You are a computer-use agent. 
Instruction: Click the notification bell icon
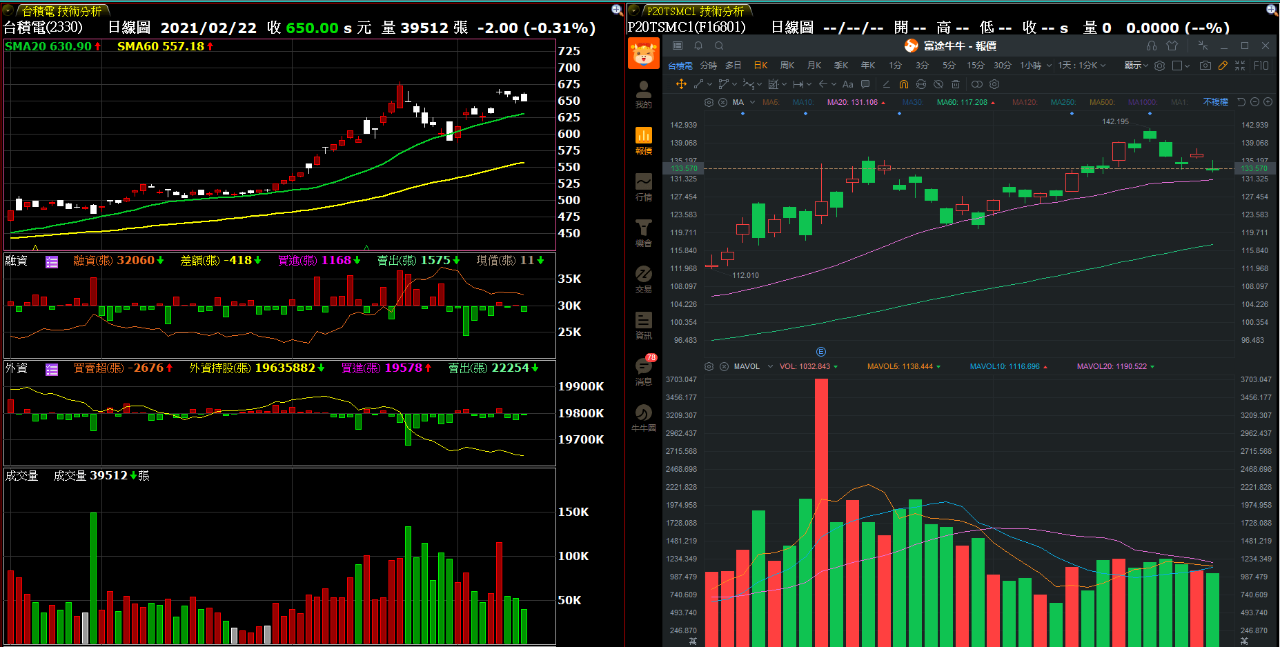click(x=698, y=46)
